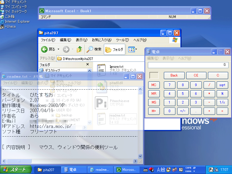Click Notepad vertical scrollbar up arrow

click(x=140, y=89)
